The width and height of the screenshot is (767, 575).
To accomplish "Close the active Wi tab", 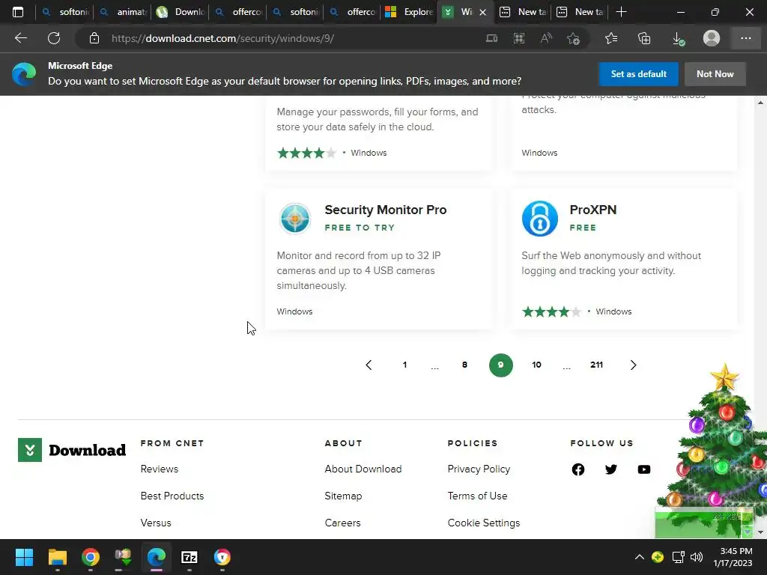I will (x=483, y=12).
